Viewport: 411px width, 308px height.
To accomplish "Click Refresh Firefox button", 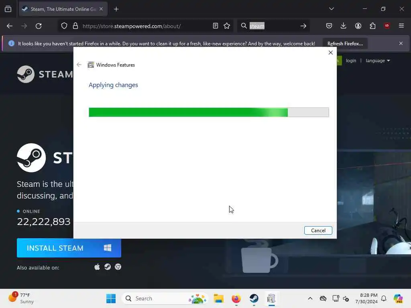I will coord(345,43).
